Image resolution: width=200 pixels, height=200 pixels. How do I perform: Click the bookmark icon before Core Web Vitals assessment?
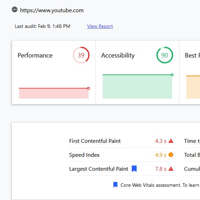[115, 185]
